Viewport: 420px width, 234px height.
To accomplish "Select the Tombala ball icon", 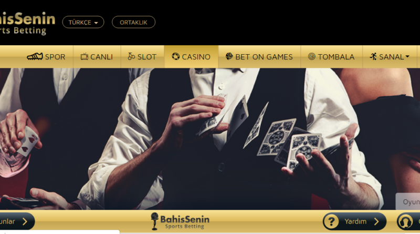I will [311, 56].
